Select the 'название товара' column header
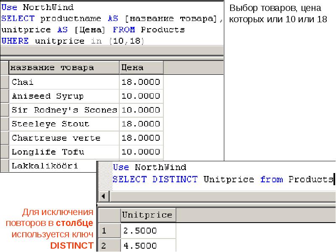This screenshot has height=252, width=336. click(x=64, y=68)
